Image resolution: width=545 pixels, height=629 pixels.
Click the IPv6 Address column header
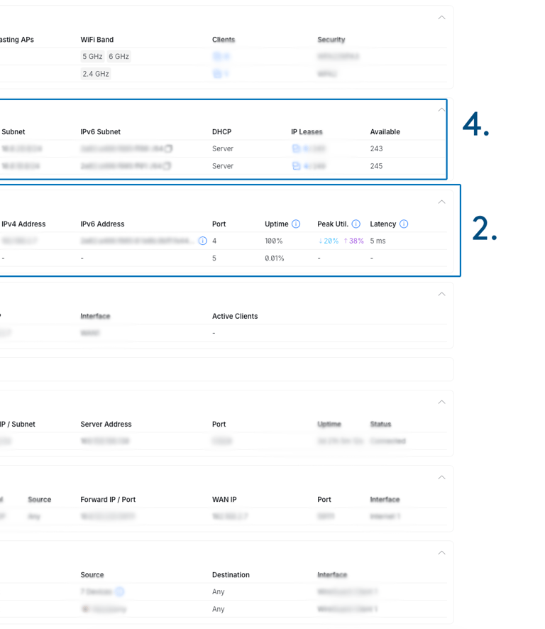[102, 224]
